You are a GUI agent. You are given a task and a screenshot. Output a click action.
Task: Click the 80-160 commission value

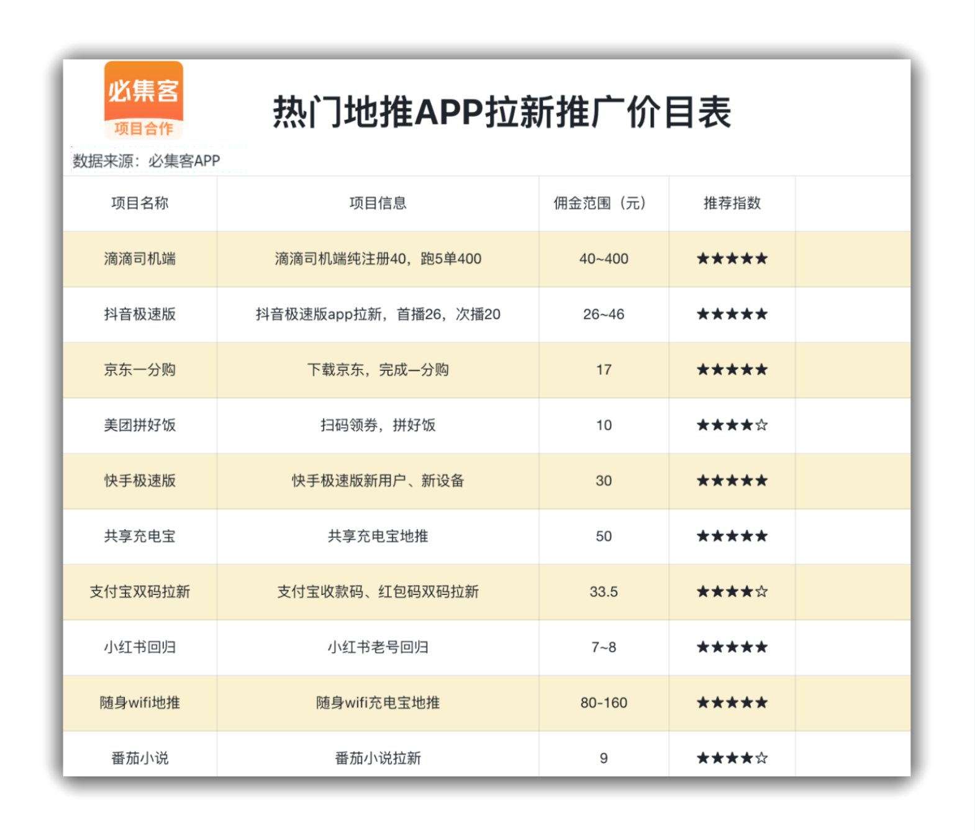point(604,703)
